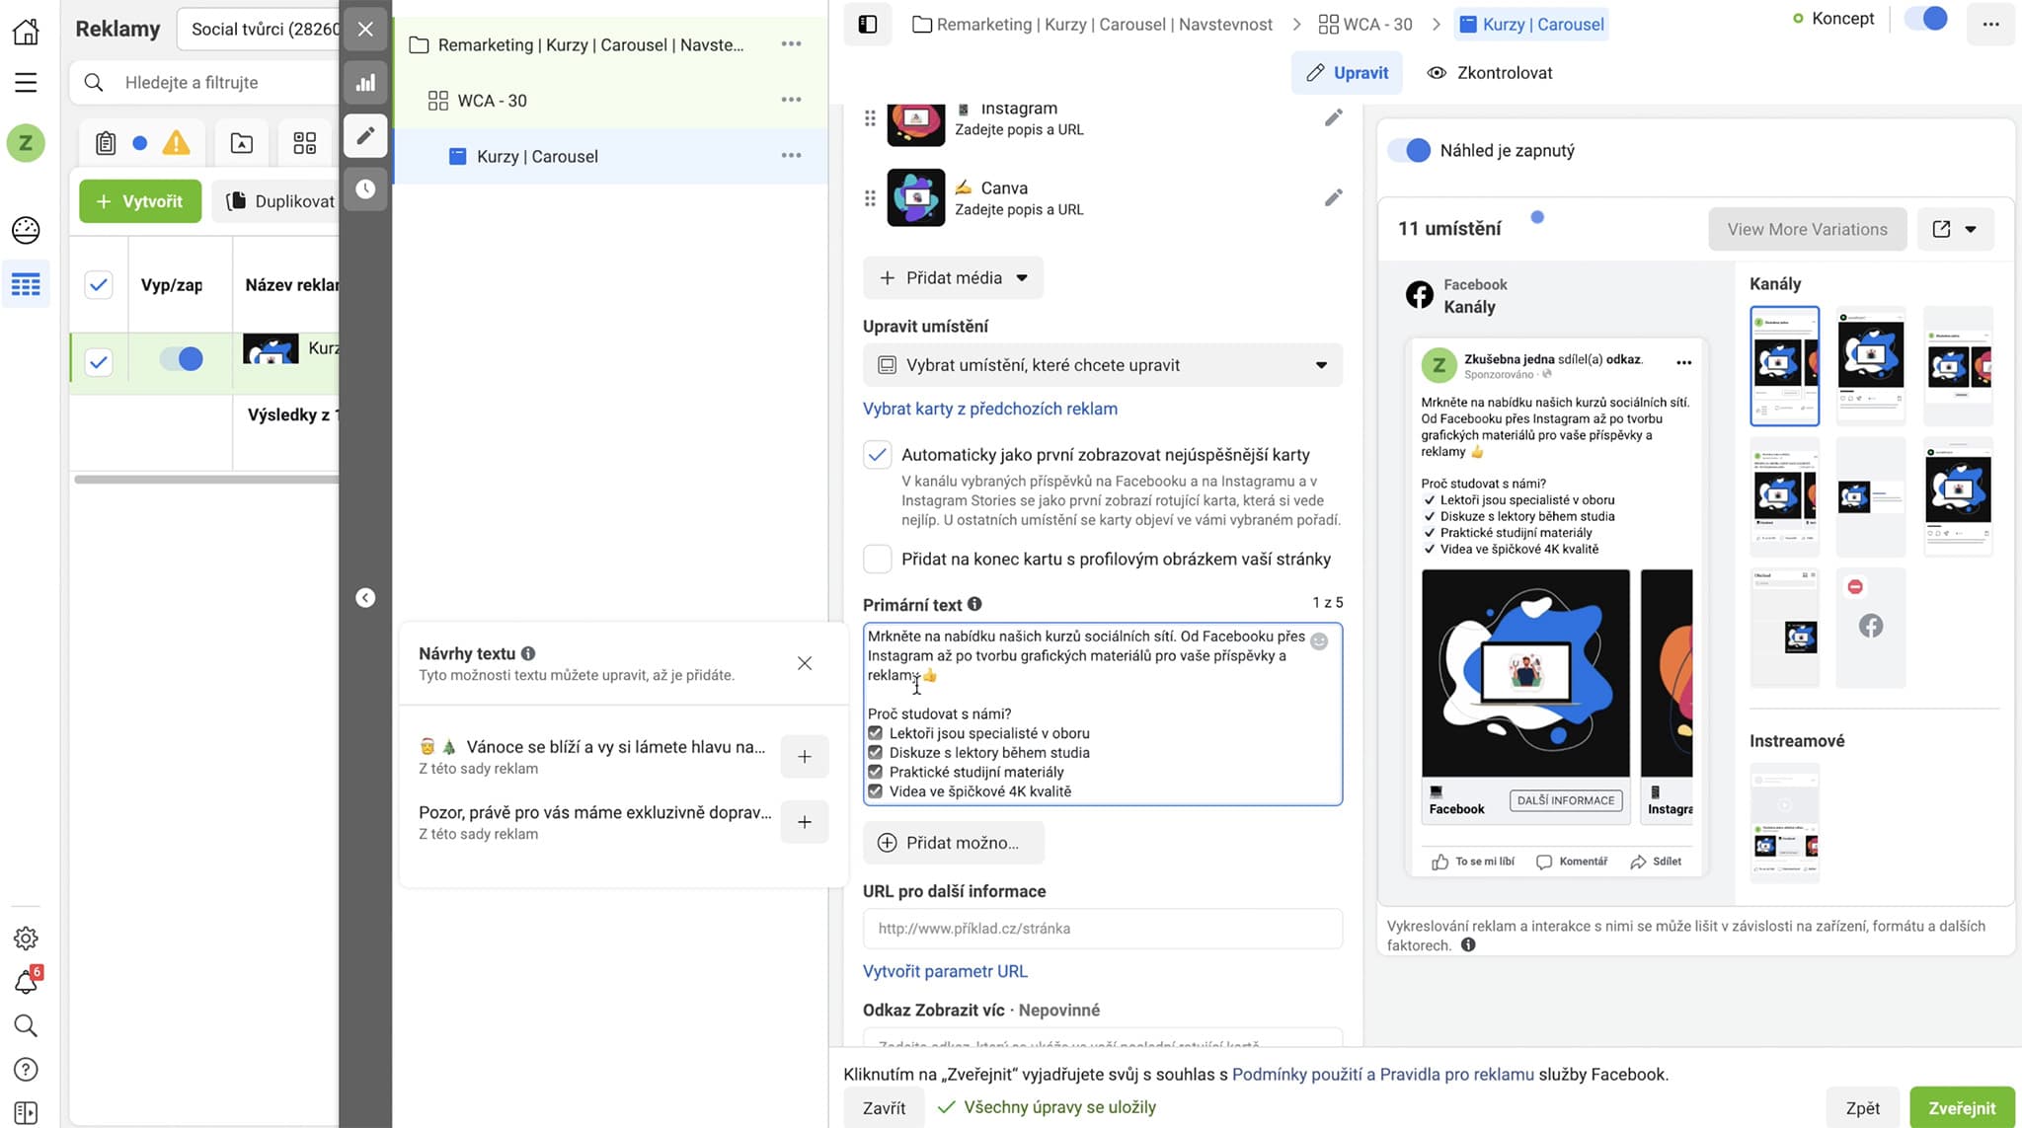Select the first Kanály preview thumbnail

click(1784, 366)
